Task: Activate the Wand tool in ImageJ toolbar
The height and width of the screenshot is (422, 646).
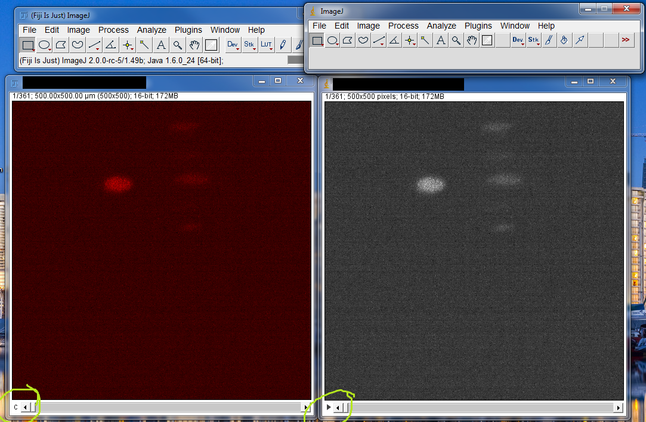Action: [425, 41]
